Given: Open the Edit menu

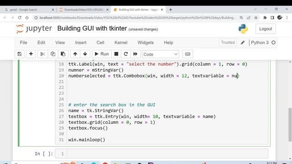Looking at the screenshot, I should (x=42, y=42).
